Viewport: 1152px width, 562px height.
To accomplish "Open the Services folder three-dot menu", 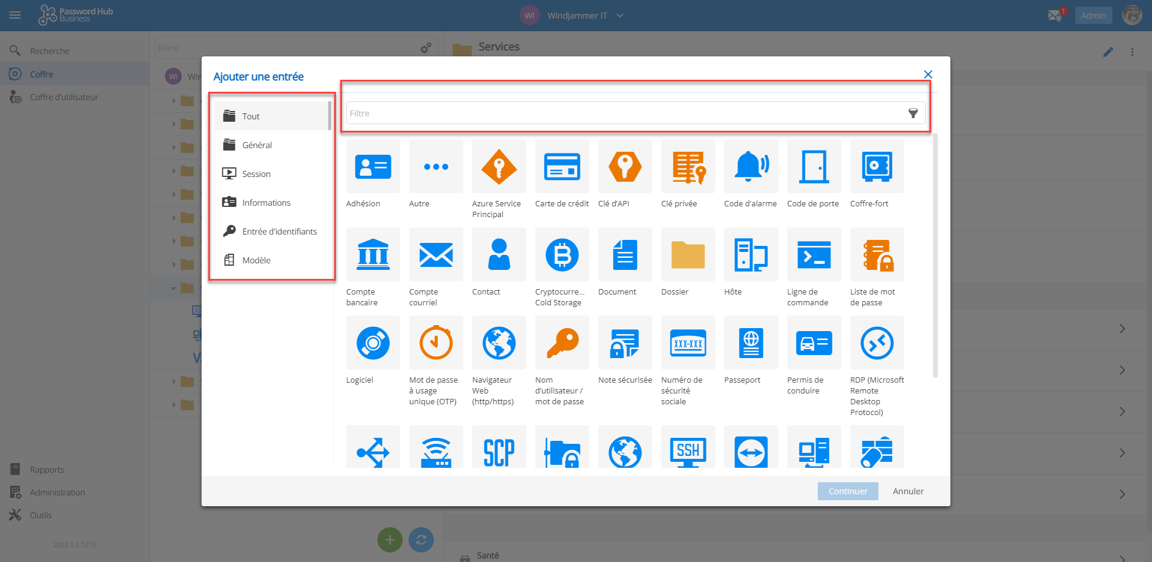I will coord(1132,52).
